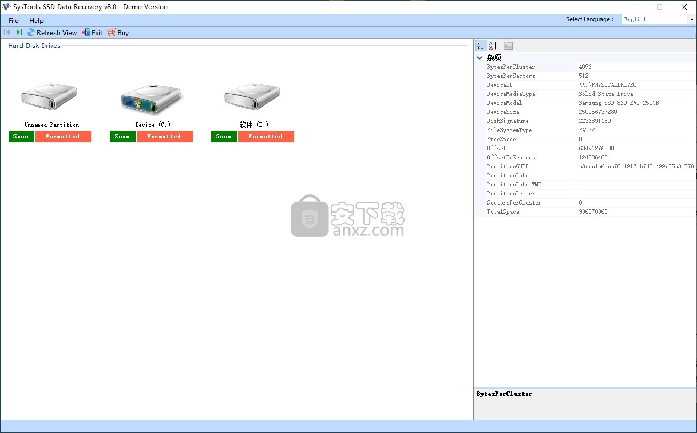
Task: Click the first-step navigation arrow icon
Action: 7,32
